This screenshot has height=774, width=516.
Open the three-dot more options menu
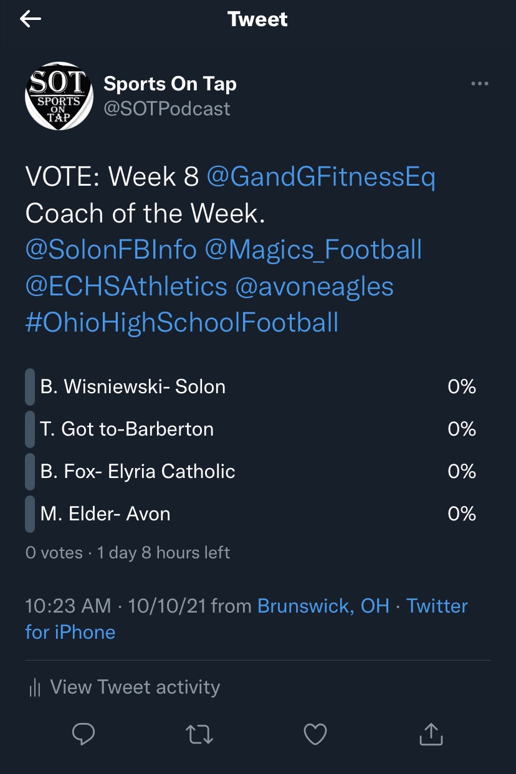pos(479,84)
